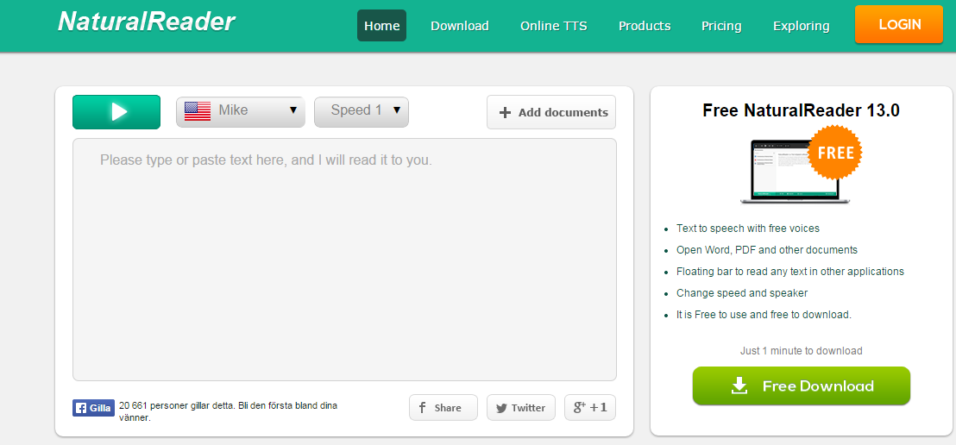
Task: Open the Online TTS menu item
Action: (554, 26)
